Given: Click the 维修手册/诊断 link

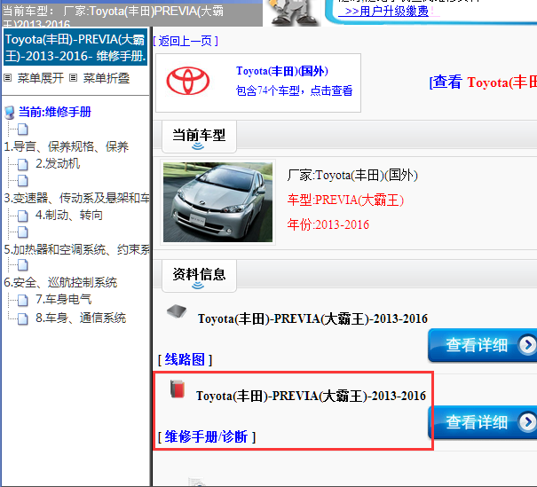Looking at the screenshot, I should click(207, 437).
